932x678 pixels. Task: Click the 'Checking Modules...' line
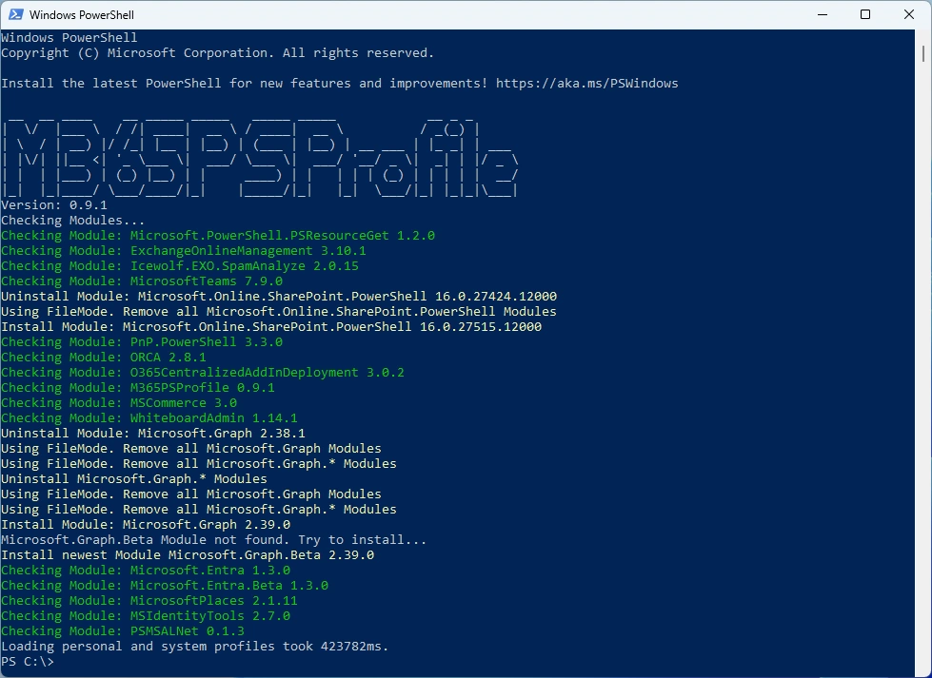pyautogui.click(x=73, y=221)
